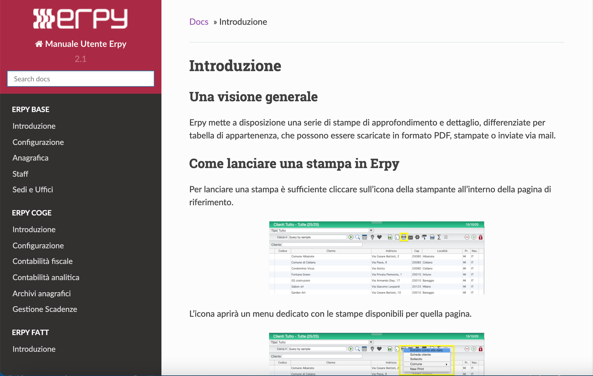Open the Docs breadcrumb link

[x=199, y=22]
